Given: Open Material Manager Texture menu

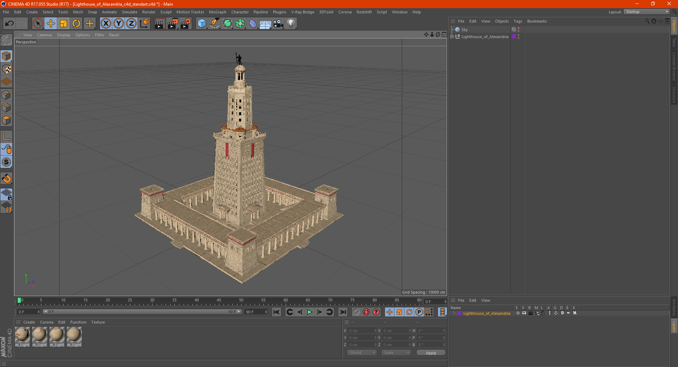Looking at the screenshot, I should pyautogui.click(x=98, y=322).
